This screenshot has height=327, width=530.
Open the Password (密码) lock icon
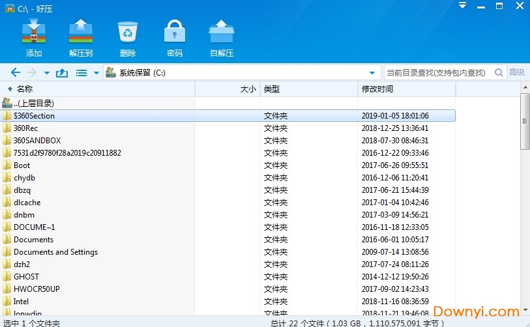point(175,31)
